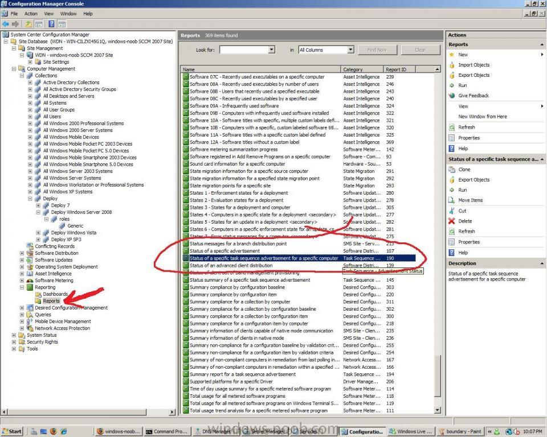Click the console tree horizontal scrollbar
Screen dimensions: 547x437
[76, 412]
